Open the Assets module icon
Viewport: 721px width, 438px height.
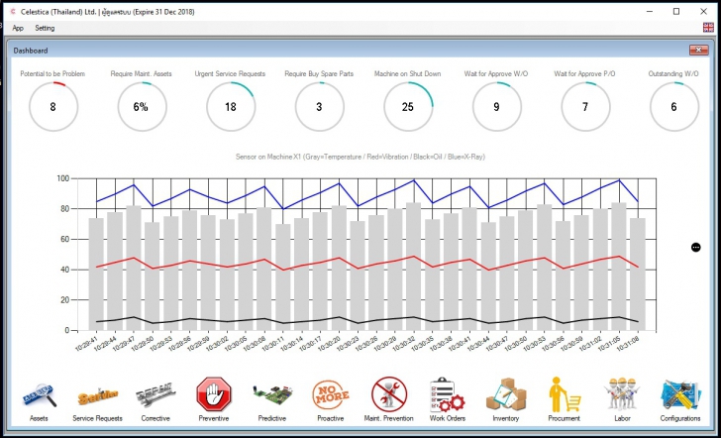[39, 395]
